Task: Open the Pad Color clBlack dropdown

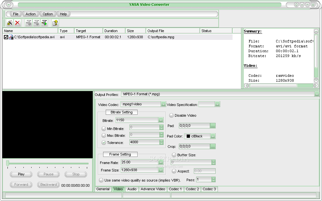Action: (213, 136)
